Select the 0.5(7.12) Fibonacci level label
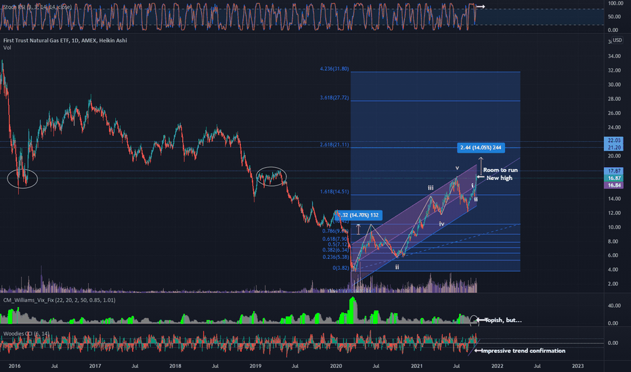Viewport: 631px width, 372px height. click(338, 245)
